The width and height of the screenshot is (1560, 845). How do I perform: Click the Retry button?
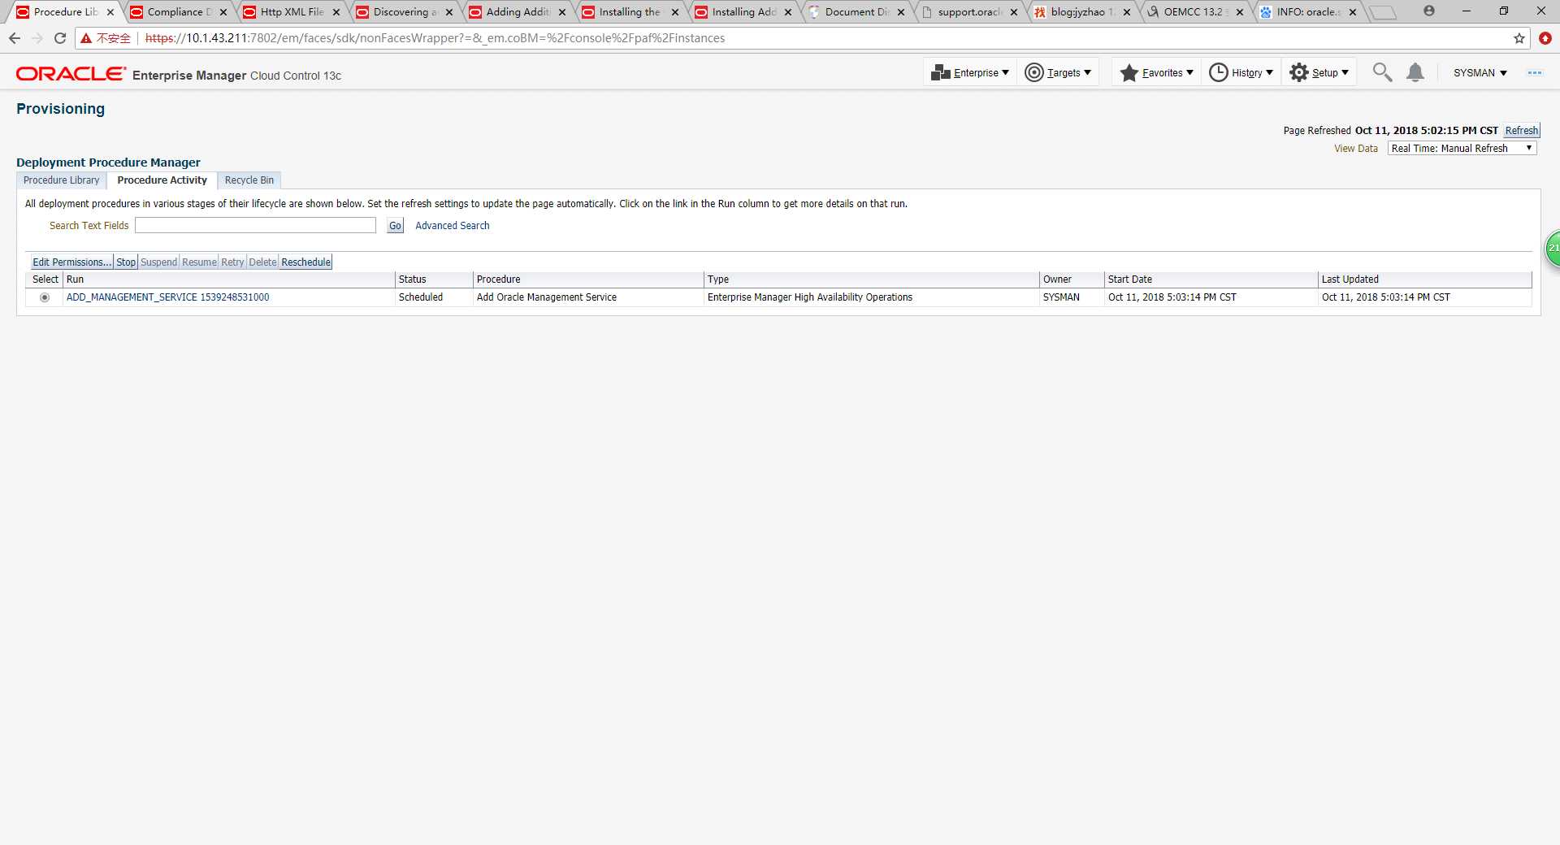coord(232,262)
